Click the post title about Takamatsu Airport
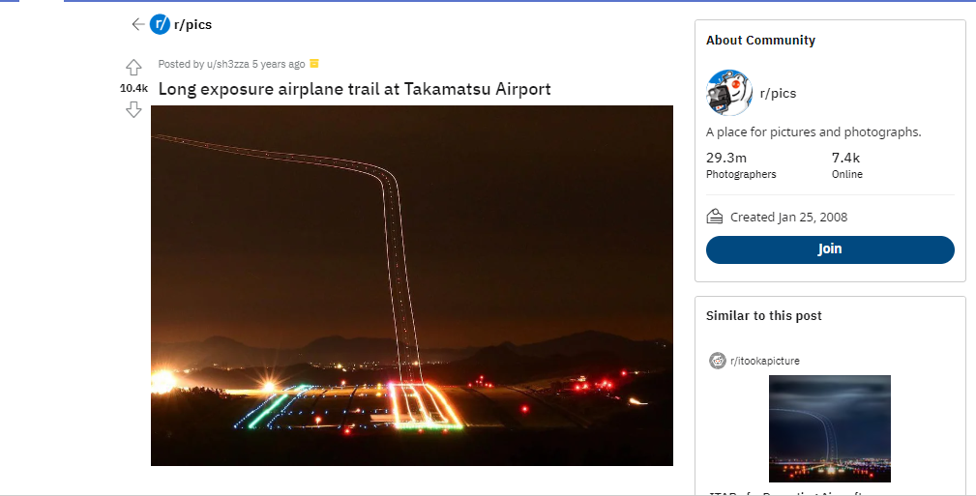Image resolution: width=976 pixels, height=496 pixels. (354, 89)
